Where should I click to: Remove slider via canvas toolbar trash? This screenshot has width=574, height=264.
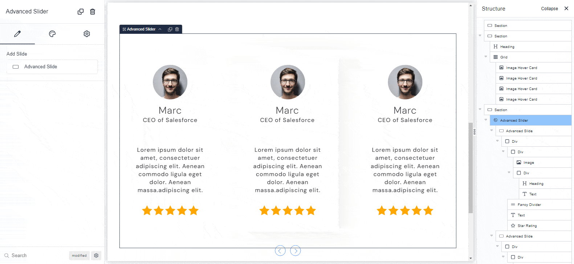coord(177,29)
